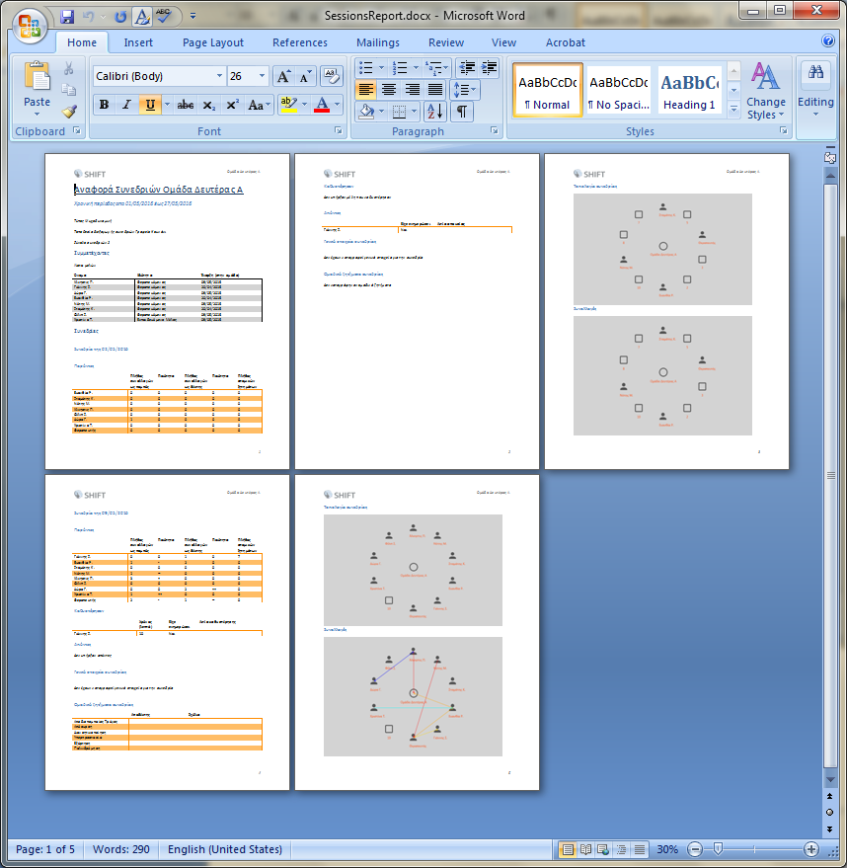Switch to Web Layout view in status bar
Screen dimensions: 847x868
click(x=603, y=848)
